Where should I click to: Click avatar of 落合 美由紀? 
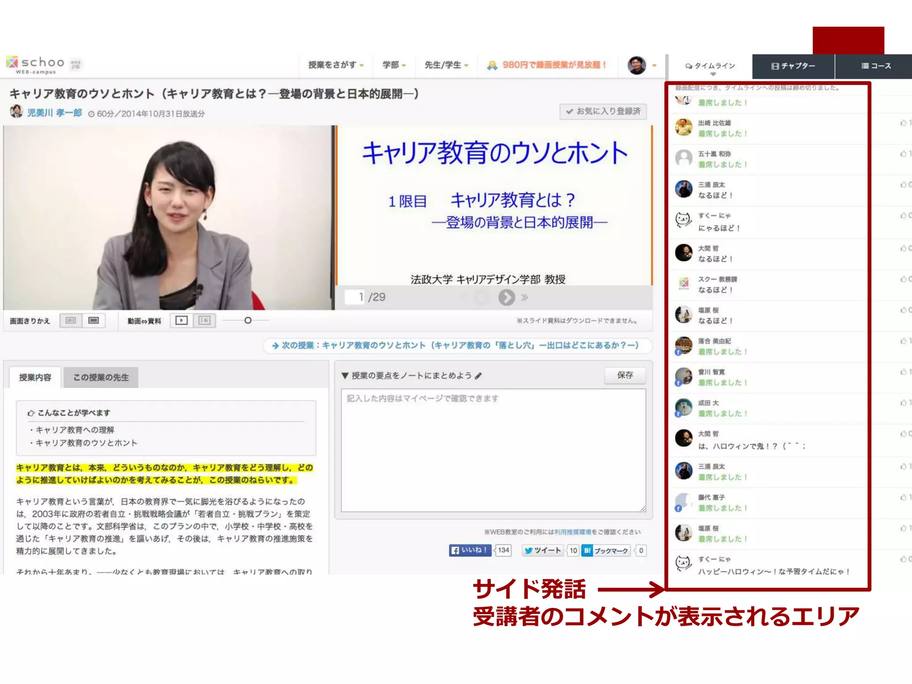[684, 346]
